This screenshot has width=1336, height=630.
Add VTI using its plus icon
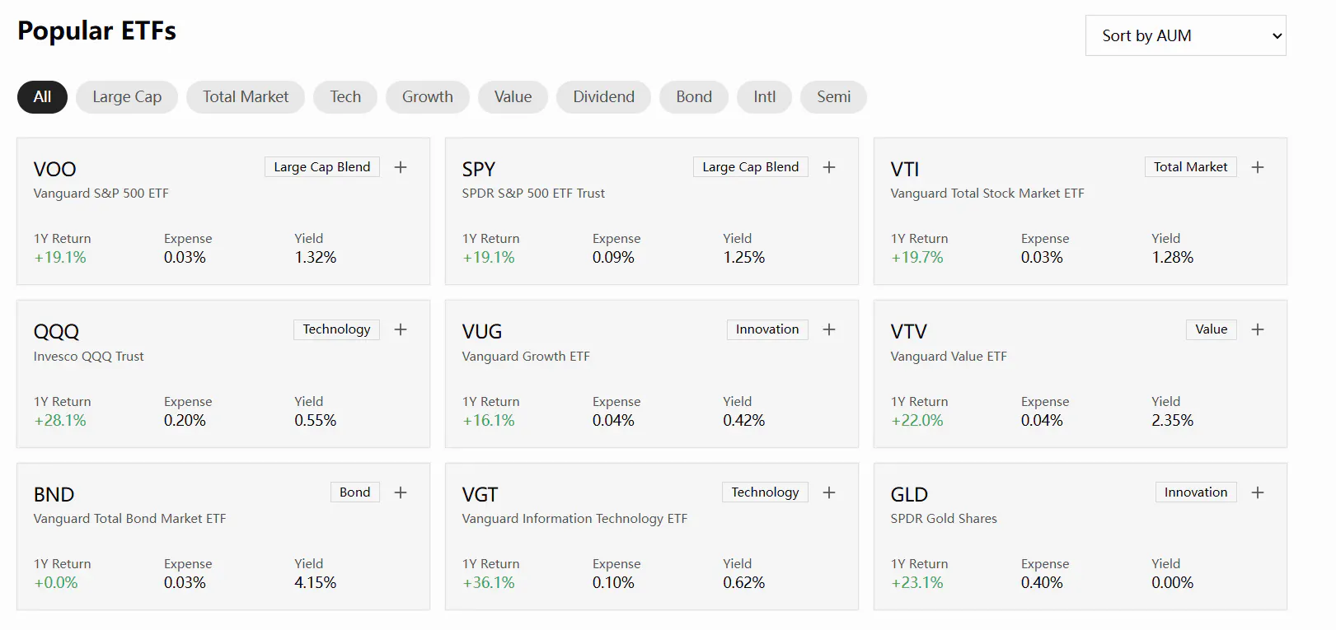click(x=1258, y=167)
